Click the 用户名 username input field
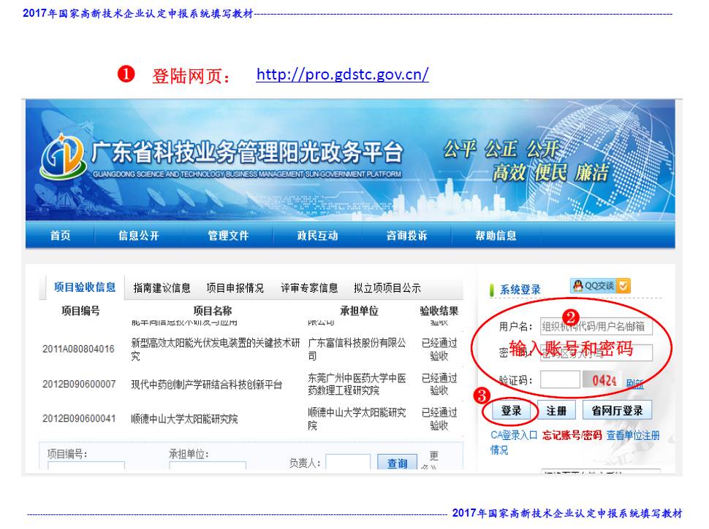Screen dimensions: 709x529 [x=595, y=326]
